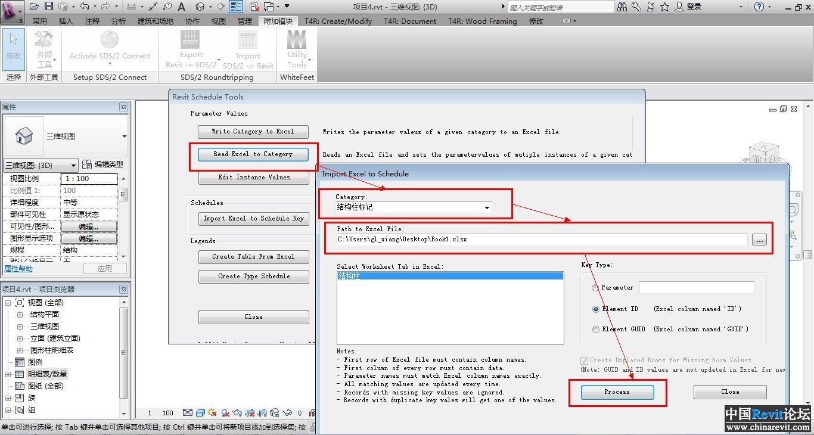
Task: Click Create Type Schedule button
Action: 253,276
